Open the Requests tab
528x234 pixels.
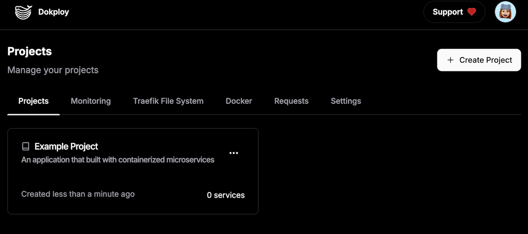point(291,101)
